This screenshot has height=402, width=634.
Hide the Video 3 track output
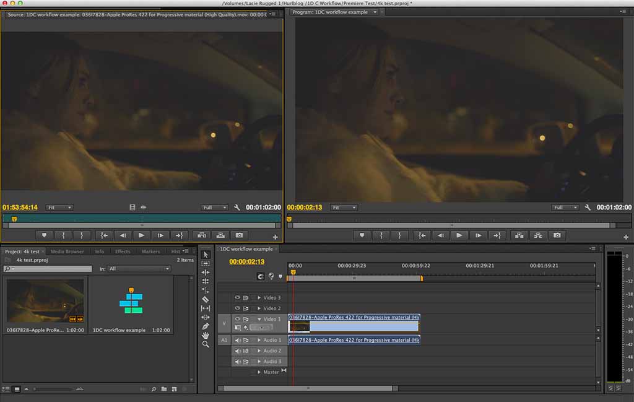point(237,298)
